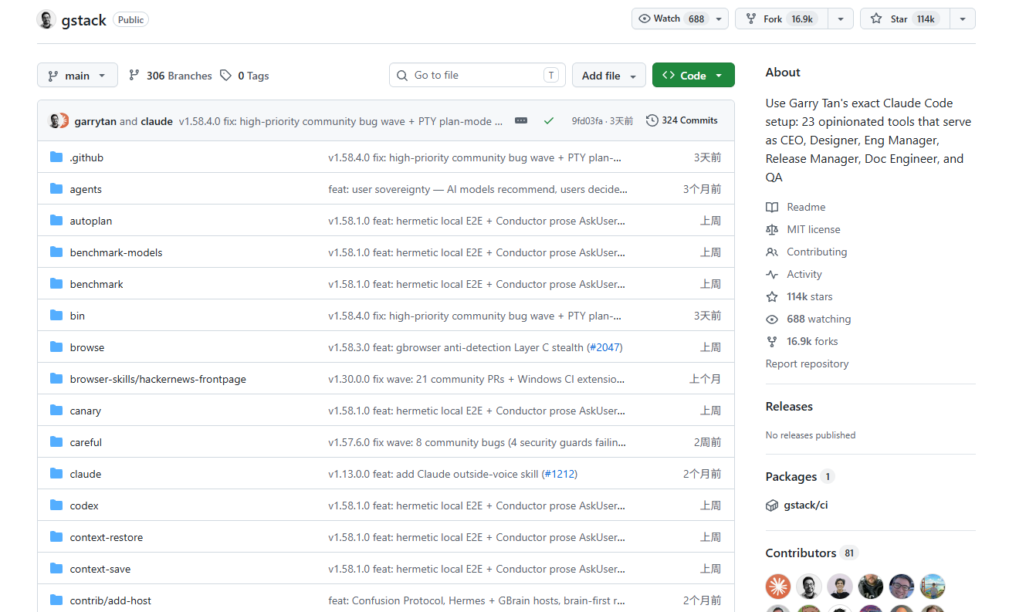Expand commit message with ellipsis button

[x=521, y=120]
